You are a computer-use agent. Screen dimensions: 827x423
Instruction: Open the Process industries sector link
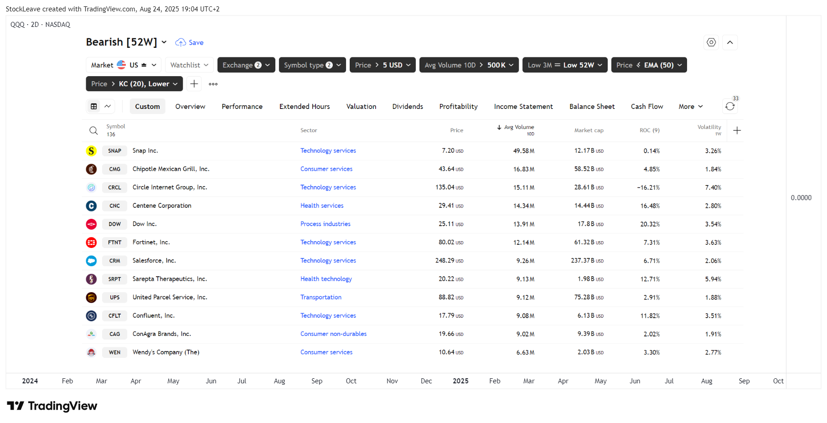click(x=325, y=224)
